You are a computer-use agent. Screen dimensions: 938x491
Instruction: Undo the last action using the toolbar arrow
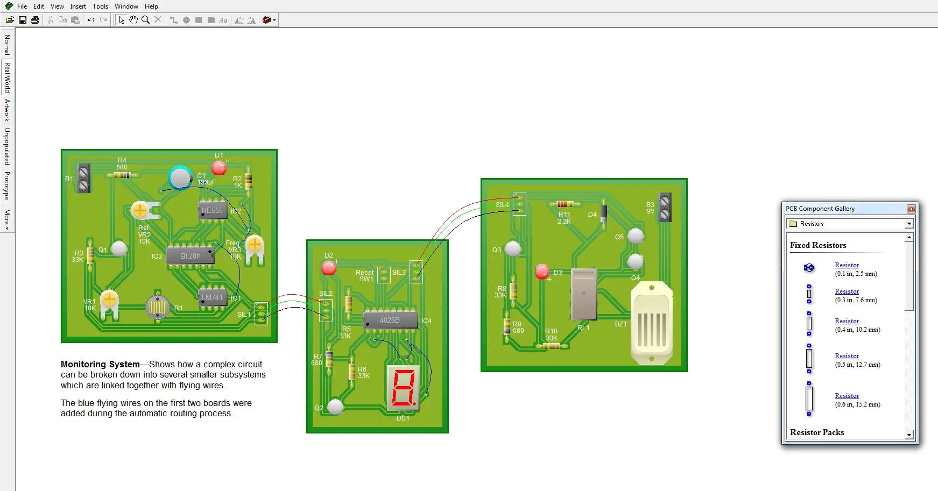click(x=91, y=20)
